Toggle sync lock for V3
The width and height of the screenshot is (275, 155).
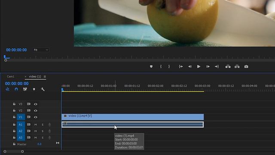[29, 104]
